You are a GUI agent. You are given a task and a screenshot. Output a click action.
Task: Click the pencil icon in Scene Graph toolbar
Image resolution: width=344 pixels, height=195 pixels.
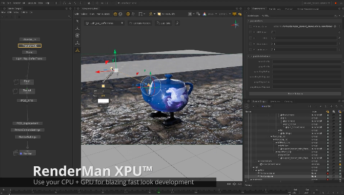pos(320,106)
